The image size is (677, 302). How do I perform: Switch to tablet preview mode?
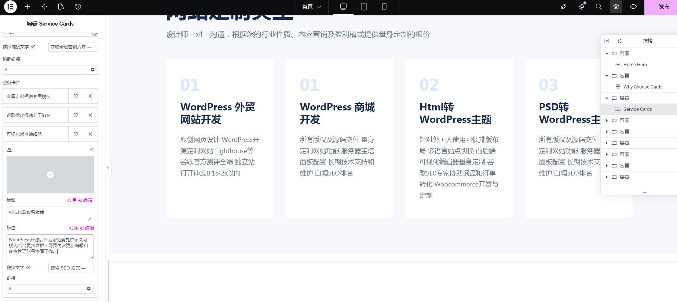point(364,7)
